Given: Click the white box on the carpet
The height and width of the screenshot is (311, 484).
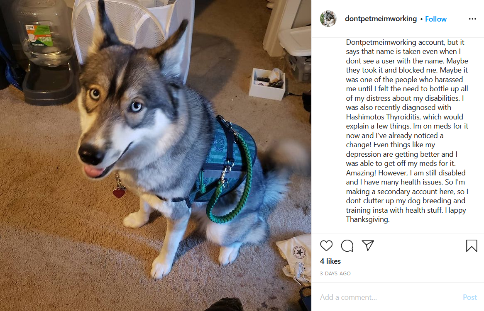Looking at the screenshot, I should click(268, 83).
